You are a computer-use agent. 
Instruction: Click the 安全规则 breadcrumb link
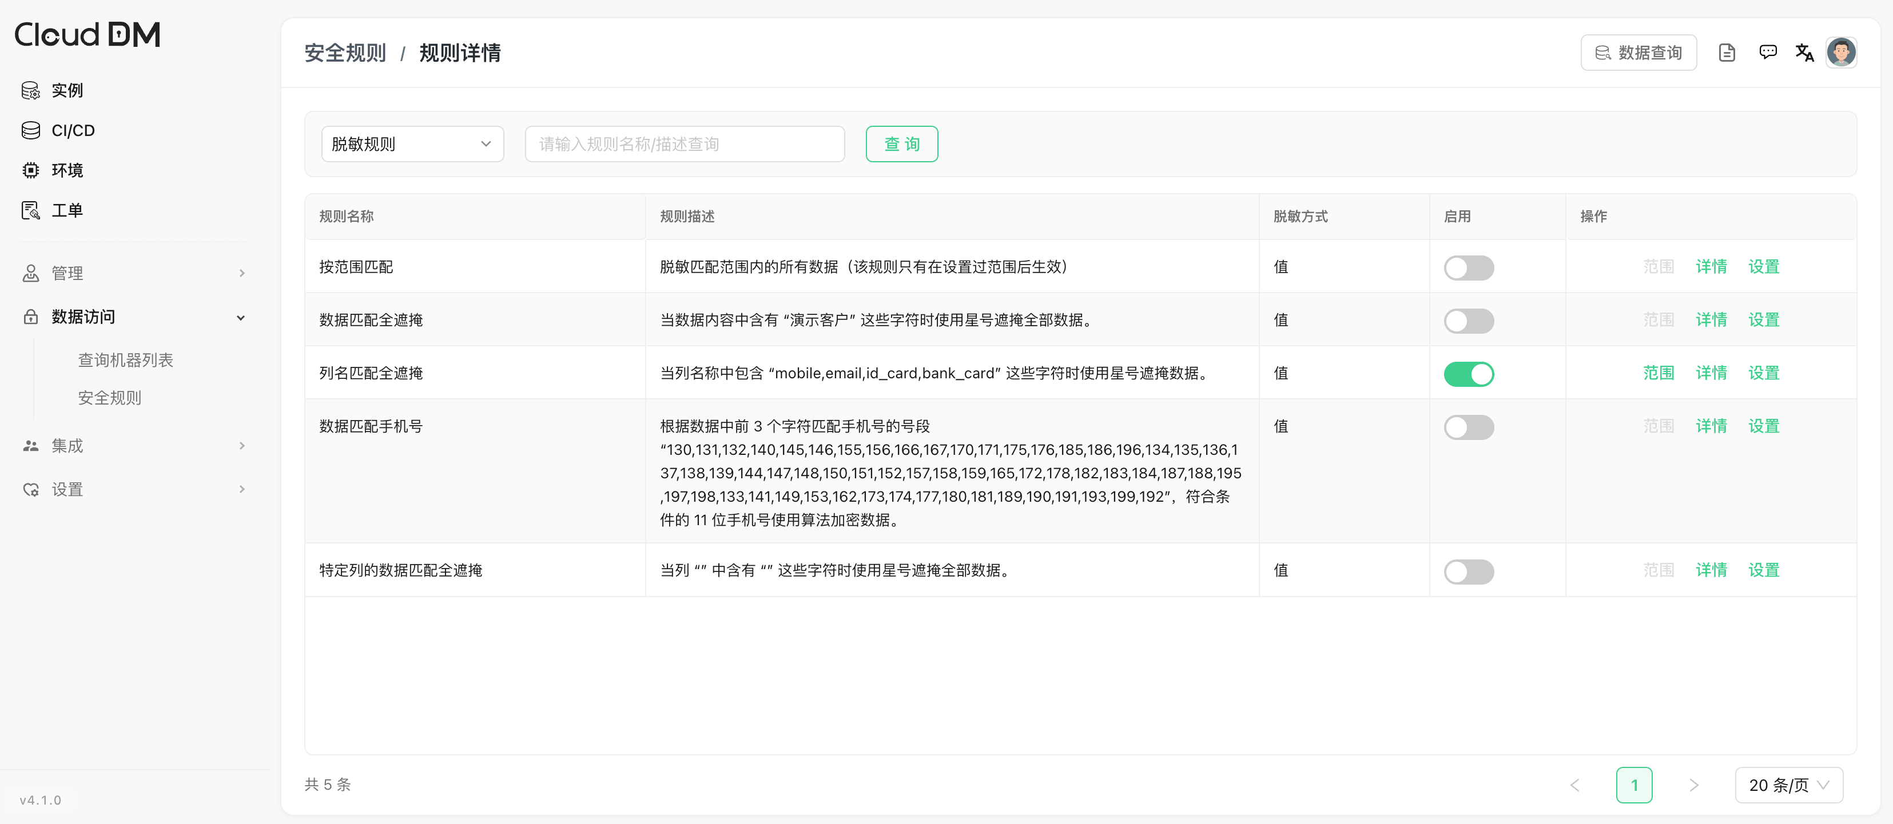pyautogui.click(x=345, y=53)
